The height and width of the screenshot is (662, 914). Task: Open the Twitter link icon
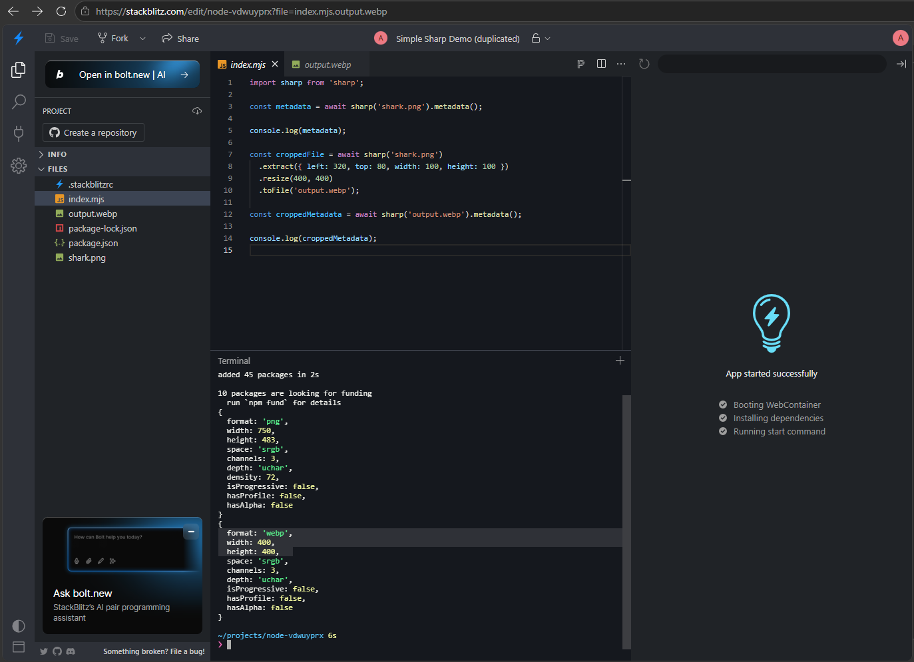pos(44,651)
